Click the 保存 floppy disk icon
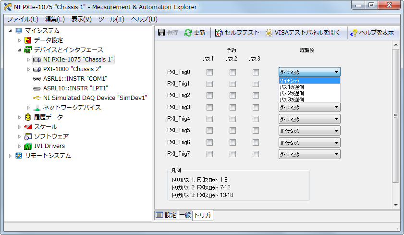Screen dimensions: 404x235 161,33
